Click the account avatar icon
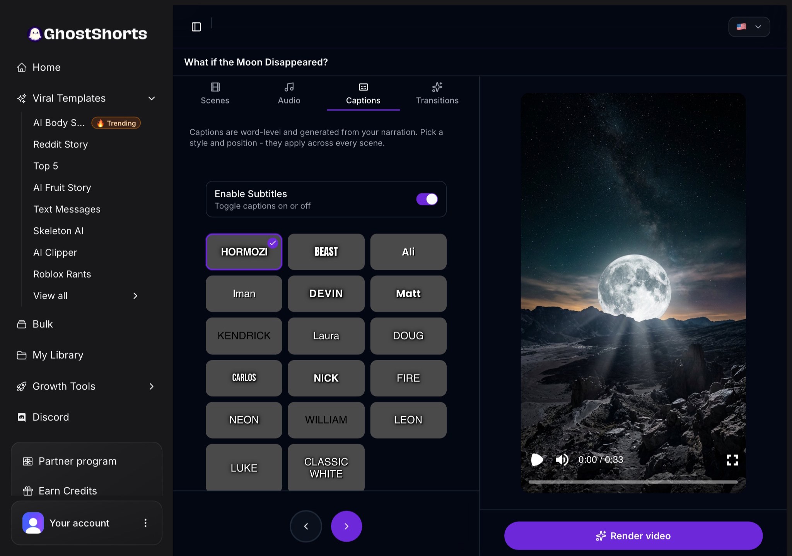The image size is (792, 556). [33, 523]
